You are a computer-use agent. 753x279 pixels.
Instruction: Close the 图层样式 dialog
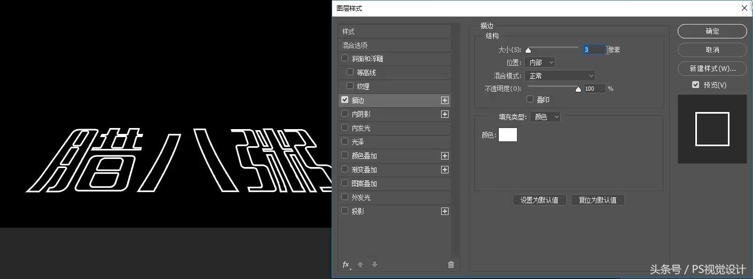coord(744,8)
